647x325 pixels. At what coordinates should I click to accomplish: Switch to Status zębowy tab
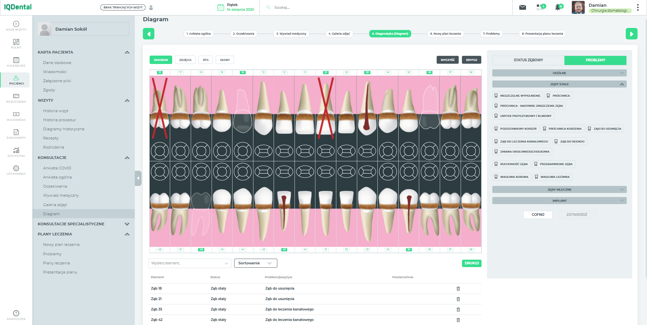pyautogui.click(x=528, y=60)
